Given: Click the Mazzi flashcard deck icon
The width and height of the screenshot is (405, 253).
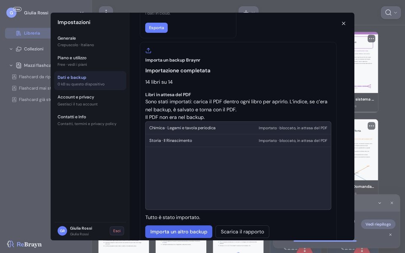Looking at the screenshot, I should [x=19, y=65].
